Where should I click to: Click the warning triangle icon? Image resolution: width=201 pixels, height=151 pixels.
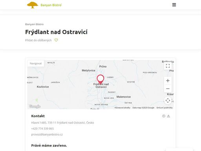(x=168, y=116)
